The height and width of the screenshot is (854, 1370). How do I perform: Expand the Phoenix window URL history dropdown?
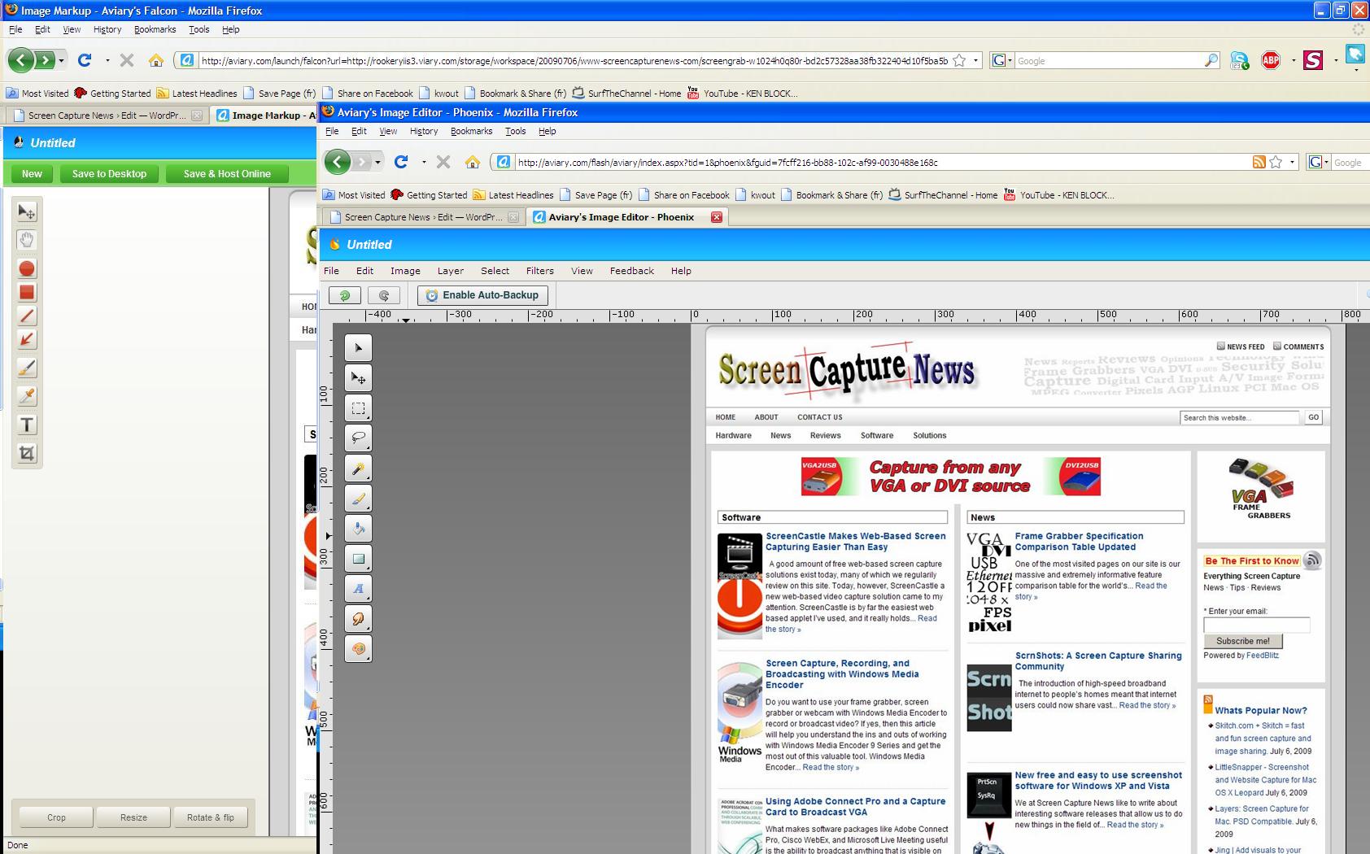[1292, 162]
